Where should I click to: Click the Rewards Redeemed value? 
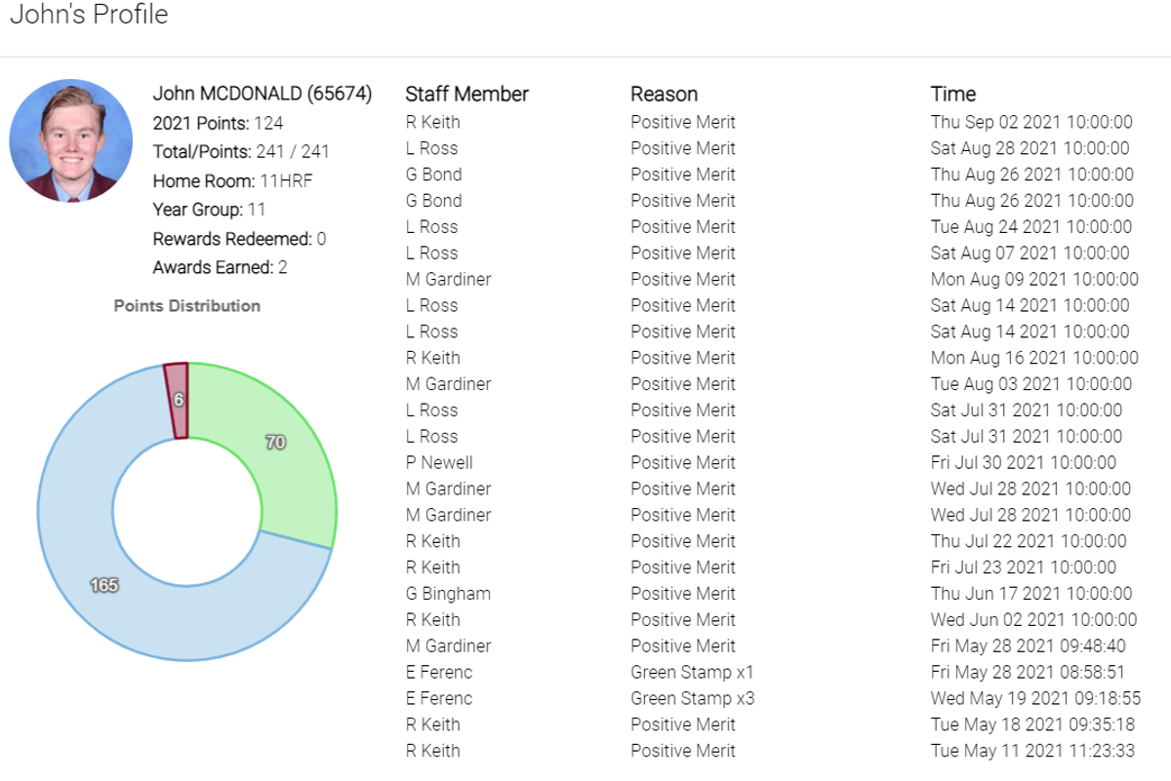(x=321, y=239)
